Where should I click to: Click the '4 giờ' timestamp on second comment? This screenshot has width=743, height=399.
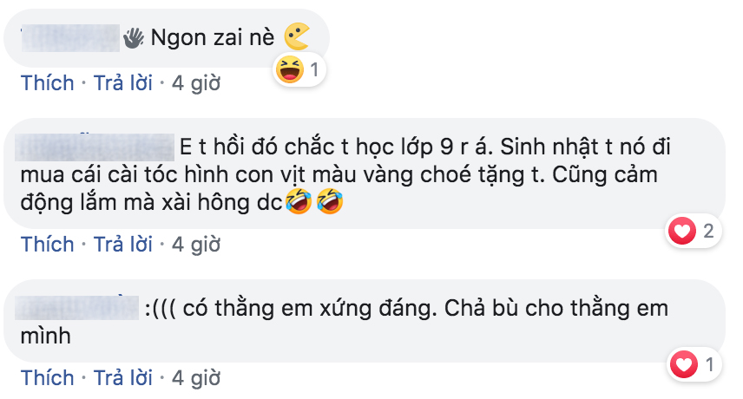click(x=196, y=245)
